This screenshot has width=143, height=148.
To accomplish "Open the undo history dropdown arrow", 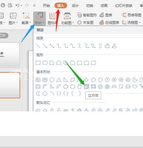I will 22,6.
